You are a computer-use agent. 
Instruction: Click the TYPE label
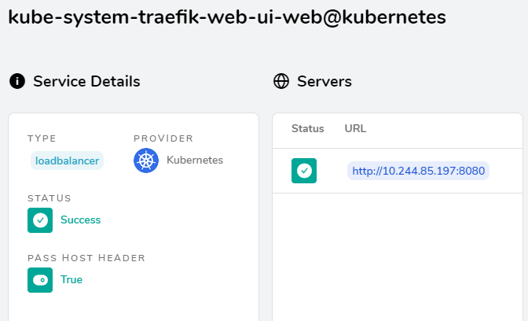42,138
